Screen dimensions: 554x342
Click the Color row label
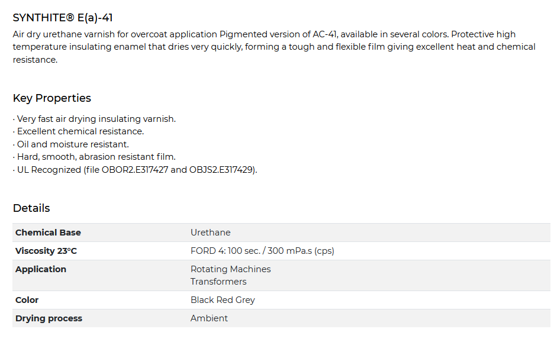tap(27, 300)
